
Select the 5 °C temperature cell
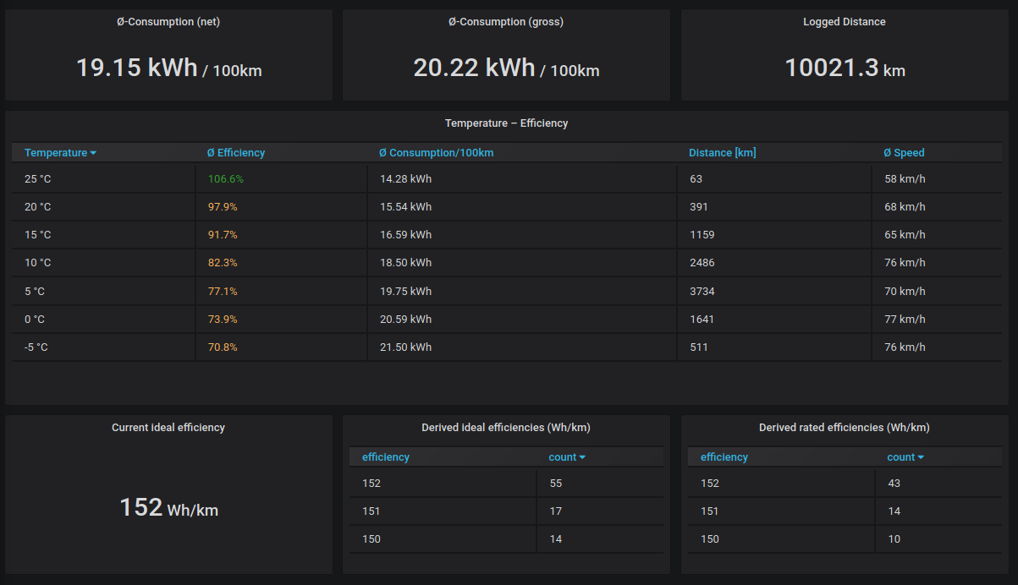[103, 291]
